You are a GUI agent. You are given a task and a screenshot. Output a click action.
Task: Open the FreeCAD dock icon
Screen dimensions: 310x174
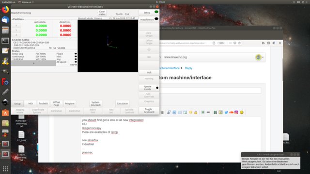coord(5,82)
